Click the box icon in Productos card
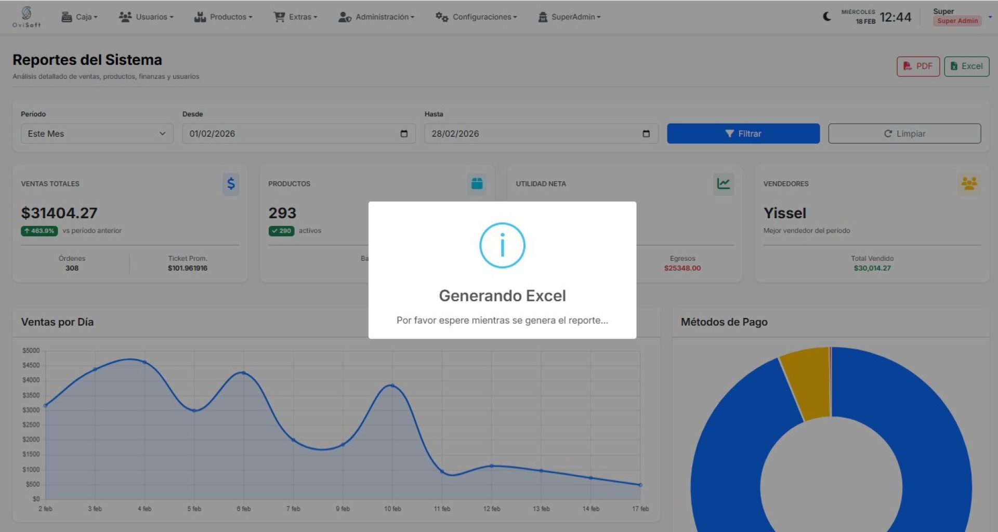998x532 pixels. point(477,184)
